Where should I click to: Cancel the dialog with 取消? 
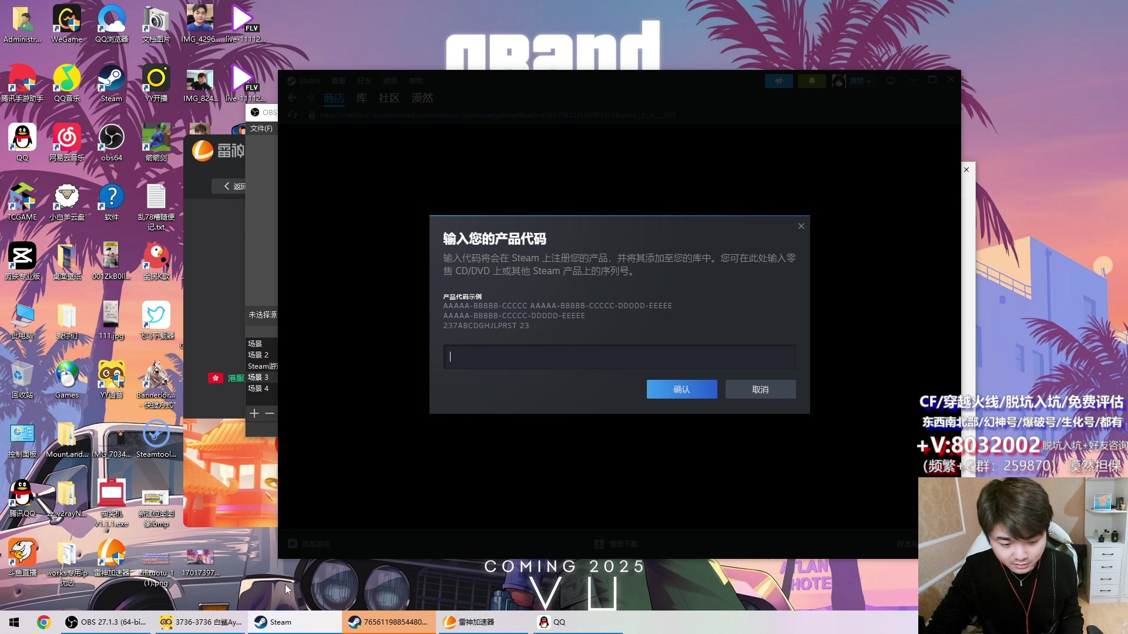tap(760, 389)
